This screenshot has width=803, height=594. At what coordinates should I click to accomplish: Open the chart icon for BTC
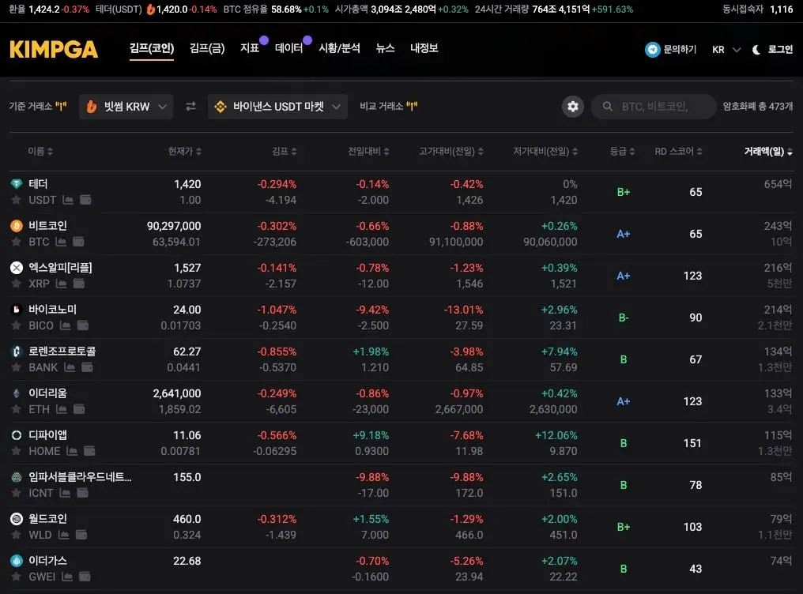pos(61,242)
